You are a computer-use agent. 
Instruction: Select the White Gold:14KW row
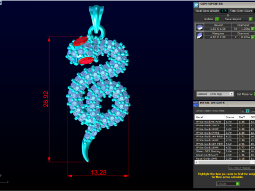point(225,140)
